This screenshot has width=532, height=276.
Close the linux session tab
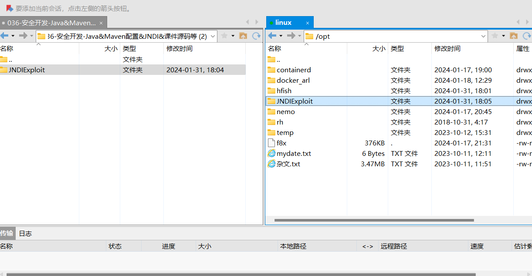pos(308,23)
